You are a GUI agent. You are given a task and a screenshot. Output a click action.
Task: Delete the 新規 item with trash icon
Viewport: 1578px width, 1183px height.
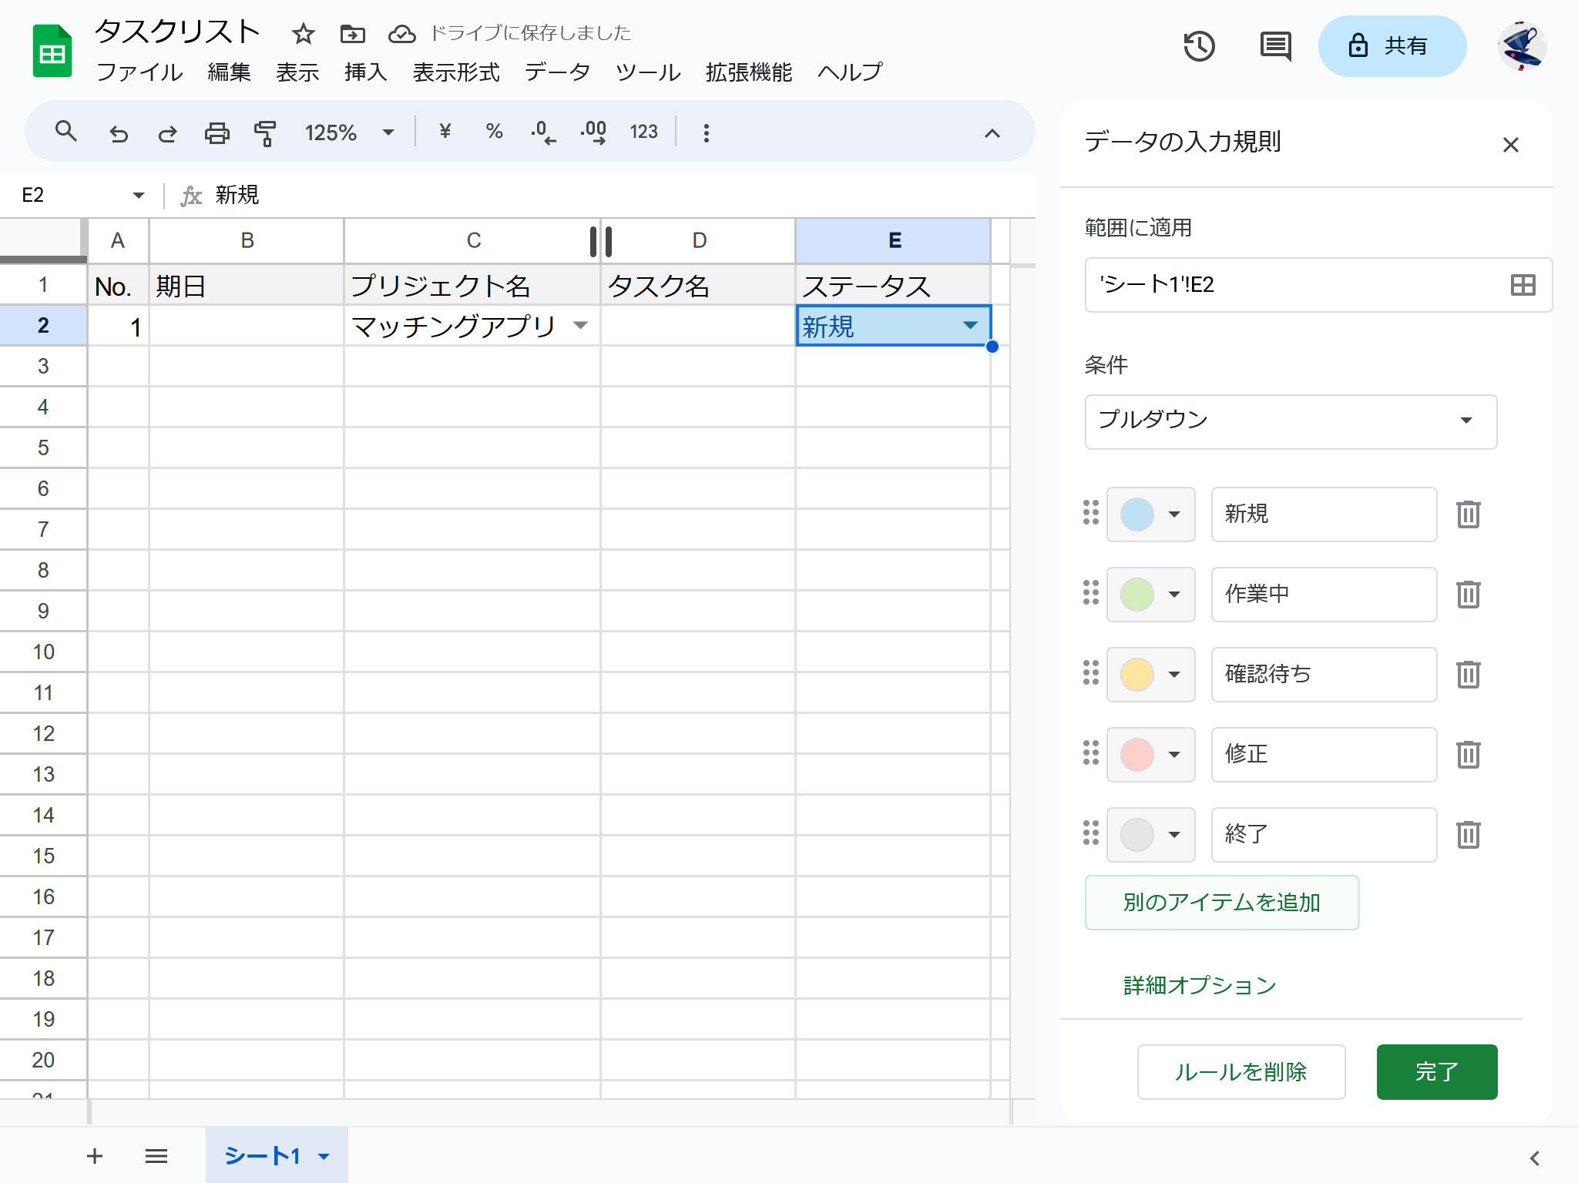click(1469, 514)
